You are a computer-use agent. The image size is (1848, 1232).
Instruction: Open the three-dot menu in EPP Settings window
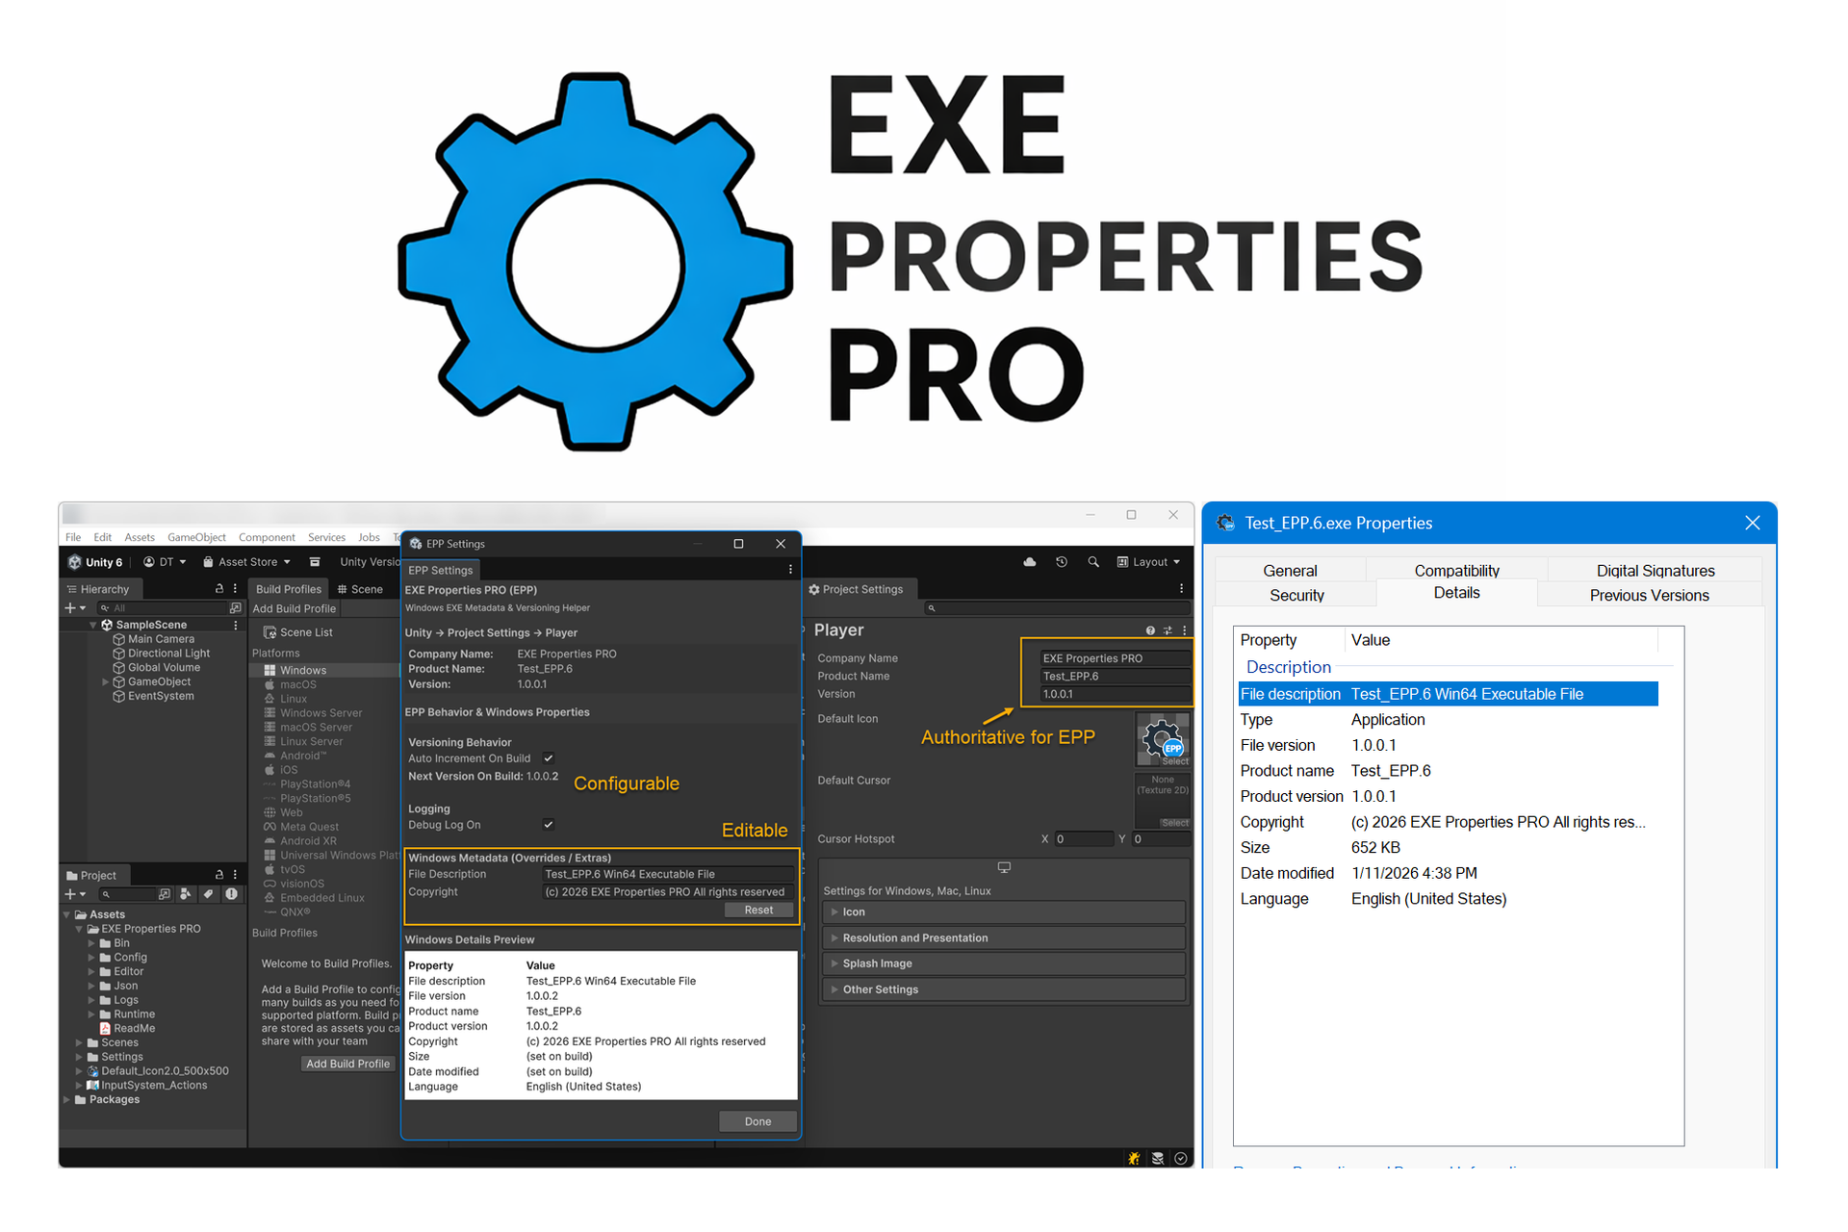(x=790, y=569)
